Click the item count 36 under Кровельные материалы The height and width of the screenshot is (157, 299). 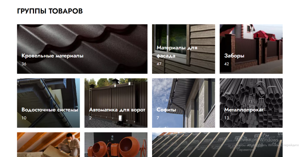[24, 64]
